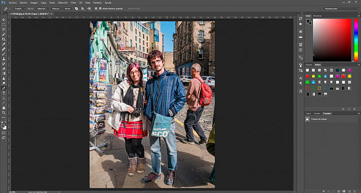Image resolution: width=361 pixels, height=193 pixels.
Task: Select the Rectangular Marquee tool
Action: 3,25
